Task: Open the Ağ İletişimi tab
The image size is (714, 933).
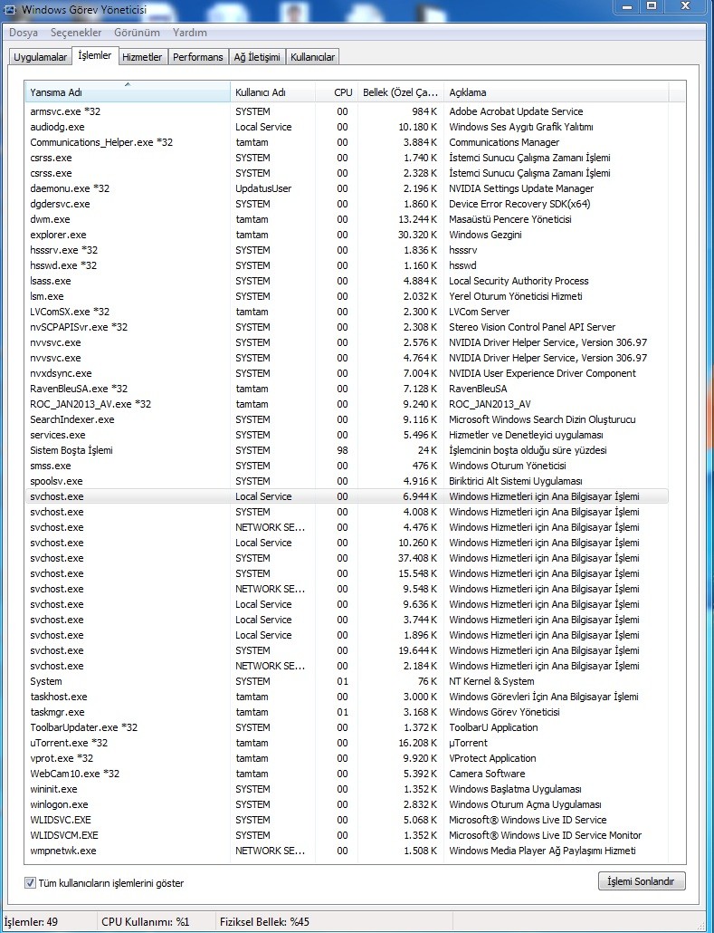Action: pos(258,57)
